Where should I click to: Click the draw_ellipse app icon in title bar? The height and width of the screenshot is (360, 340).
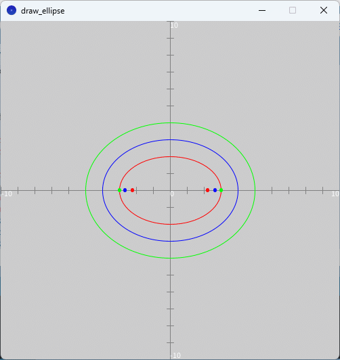click(x=12, y=10)
